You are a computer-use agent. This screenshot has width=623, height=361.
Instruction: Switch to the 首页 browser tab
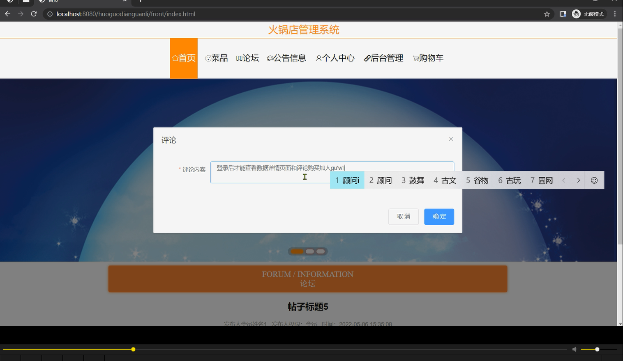[x=66, y=1]
